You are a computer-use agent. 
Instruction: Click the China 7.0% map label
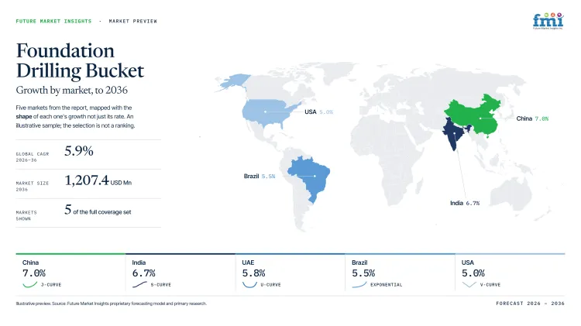[532, 118]
